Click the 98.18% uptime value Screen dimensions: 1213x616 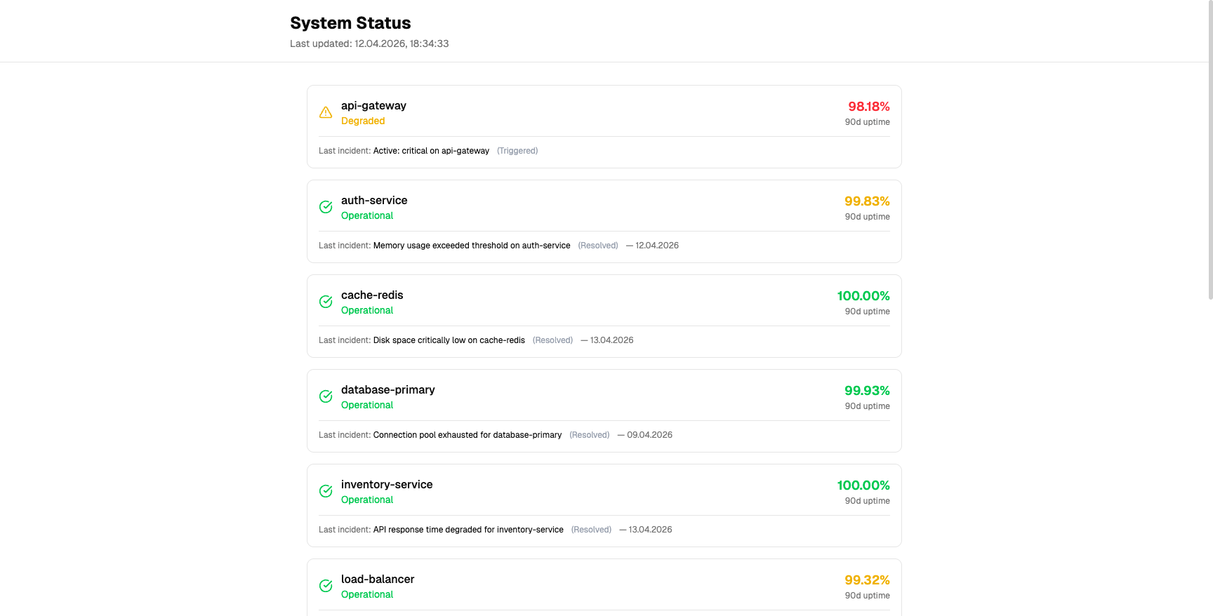point(869,107)
